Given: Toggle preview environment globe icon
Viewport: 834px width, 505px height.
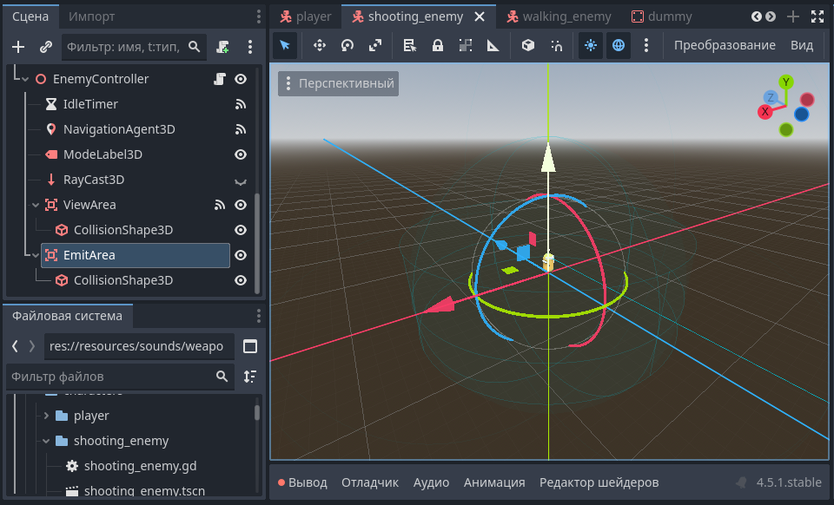Looking at the screenshot, I should point(619,46).
